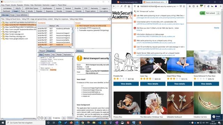This screenshot has height=125, width=223.
Task: Open a new Firefox tab with plus button
Action: coord(170,2)
